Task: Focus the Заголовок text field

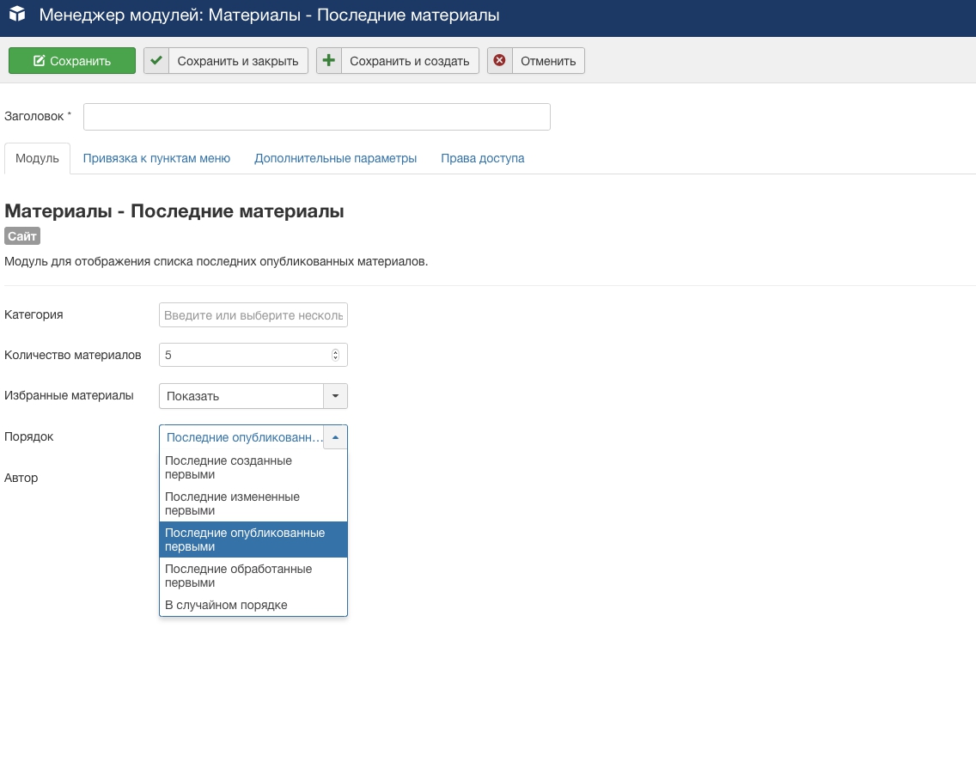Action: pyautogui.click(x=316, y=117)
